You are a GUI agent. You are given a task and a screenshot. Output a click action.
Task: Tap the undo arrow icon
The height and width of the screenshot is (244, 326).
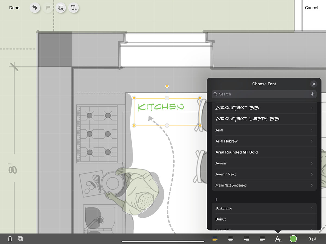pos(35,8)
